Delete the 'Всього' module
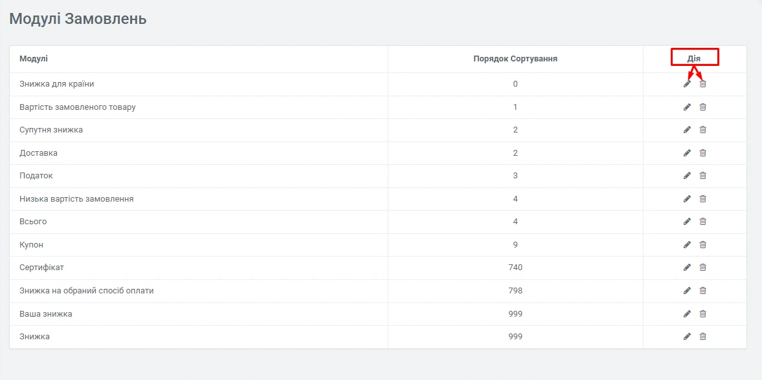The height and width of the screenshot is (380, 762). point(702,222)
